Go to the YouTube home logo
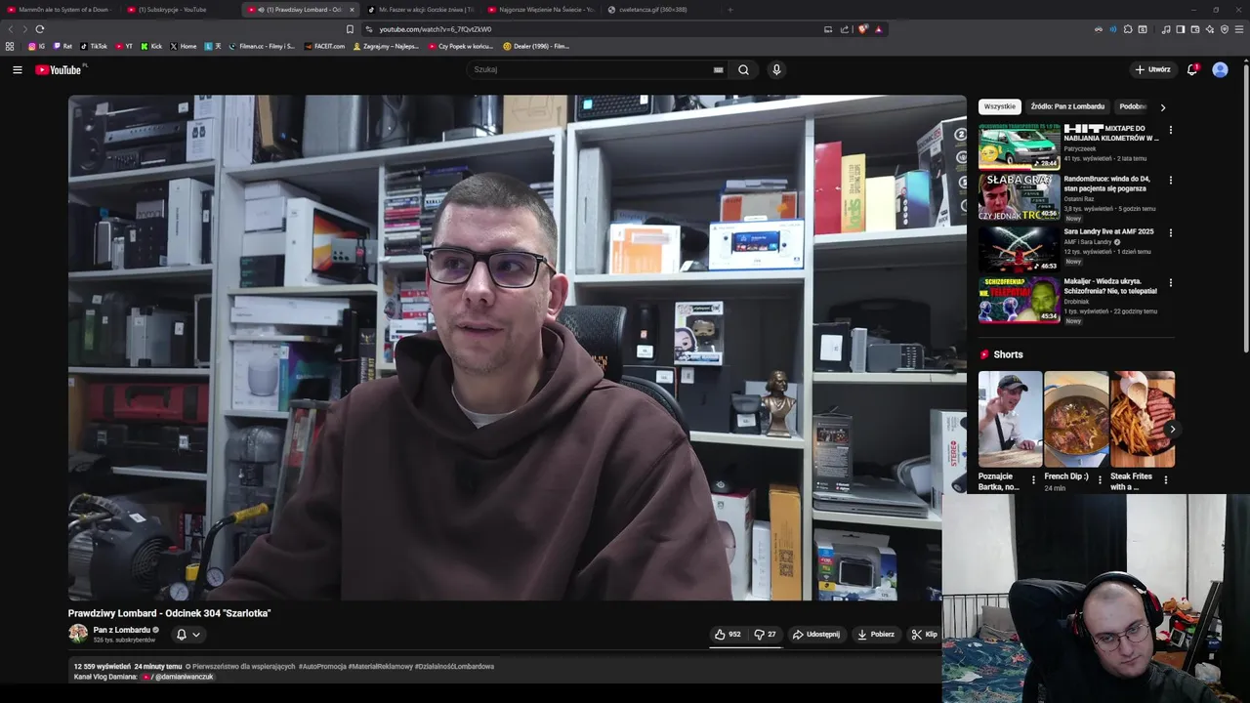 click(x=61, y=69)
